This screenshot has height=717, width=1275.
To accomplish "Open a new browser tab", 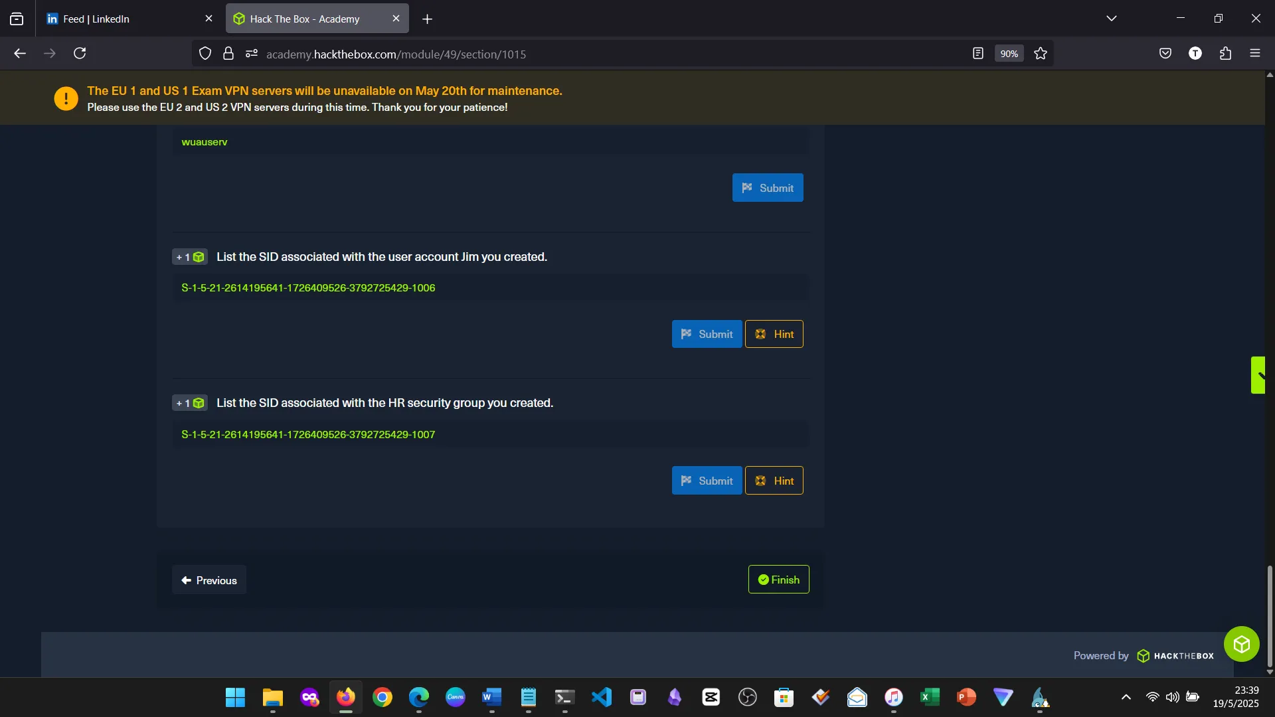I will click(427, 19).
